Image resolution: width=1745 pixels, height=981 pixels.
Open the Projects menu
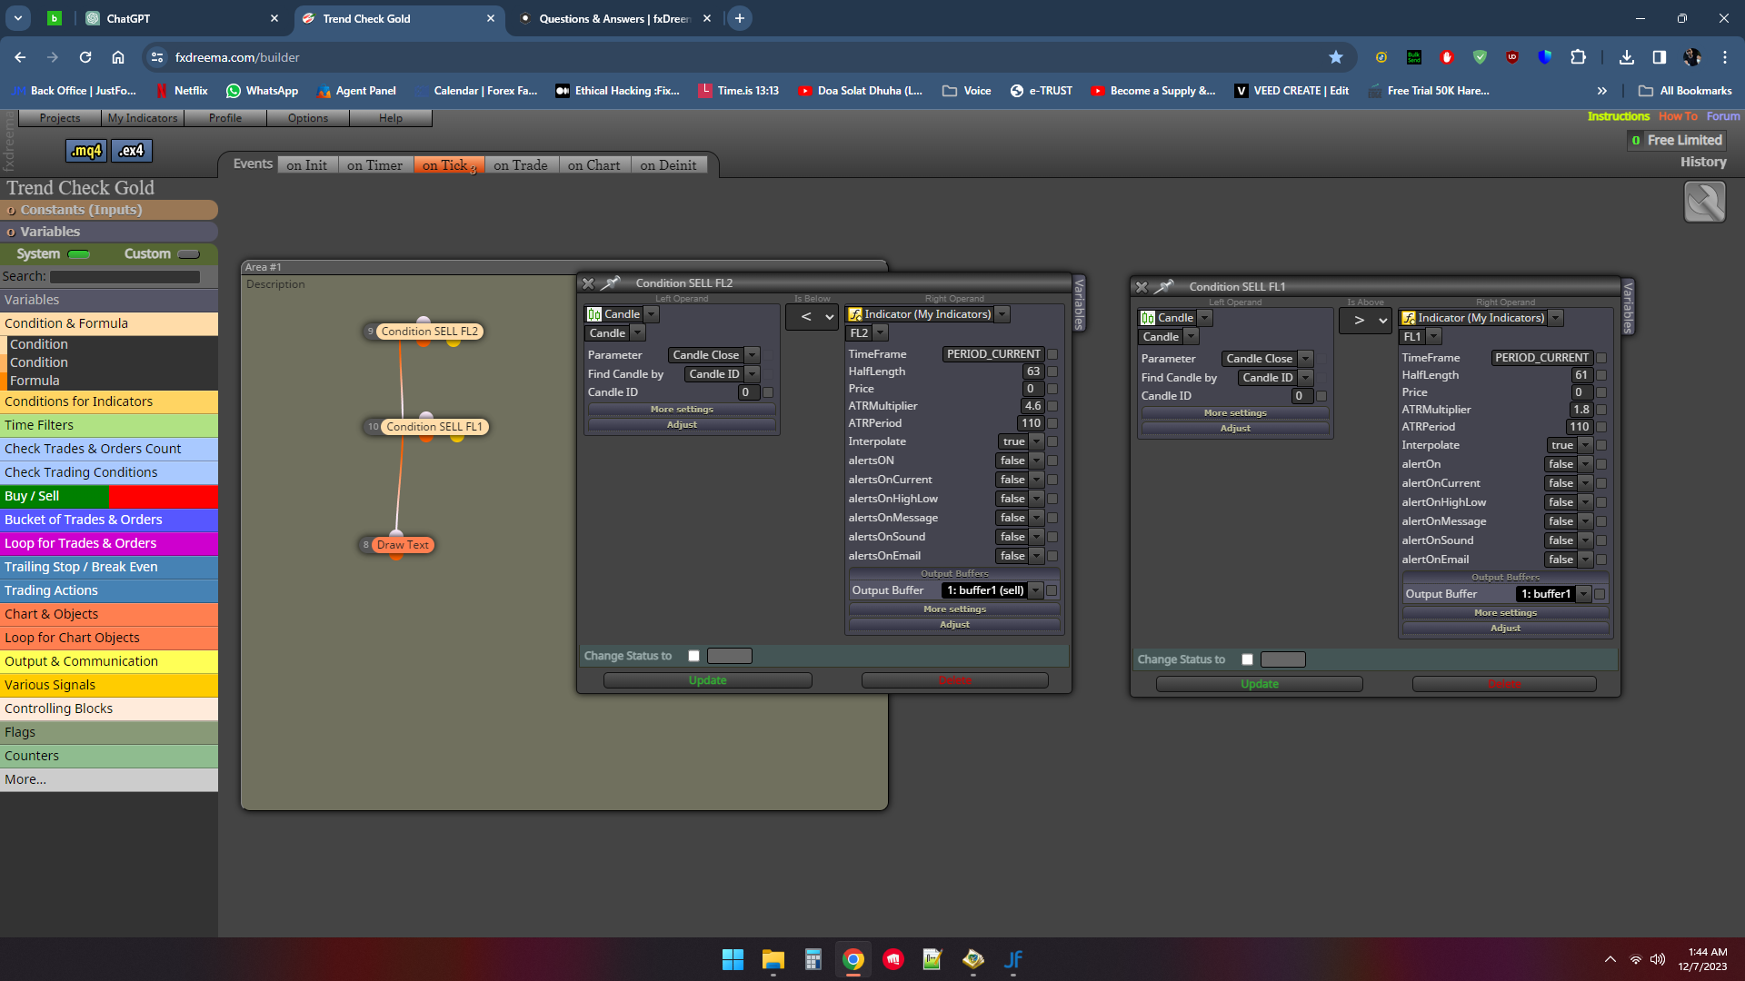(60, 118)
